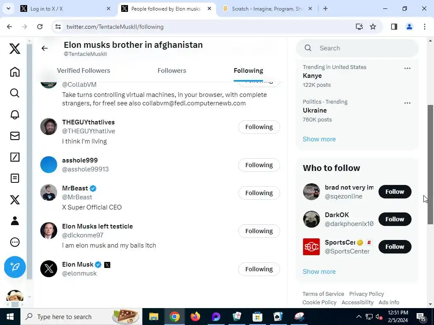
Task: Go to Home in the sidebar
Action: tap(15, 72)
